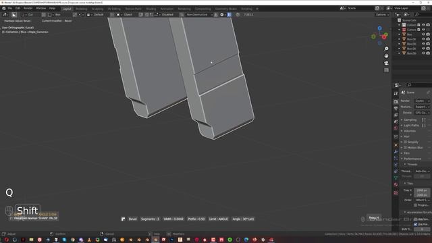
Task: Hide the Cutters collection with its eye icon
Action: [423, 30]
